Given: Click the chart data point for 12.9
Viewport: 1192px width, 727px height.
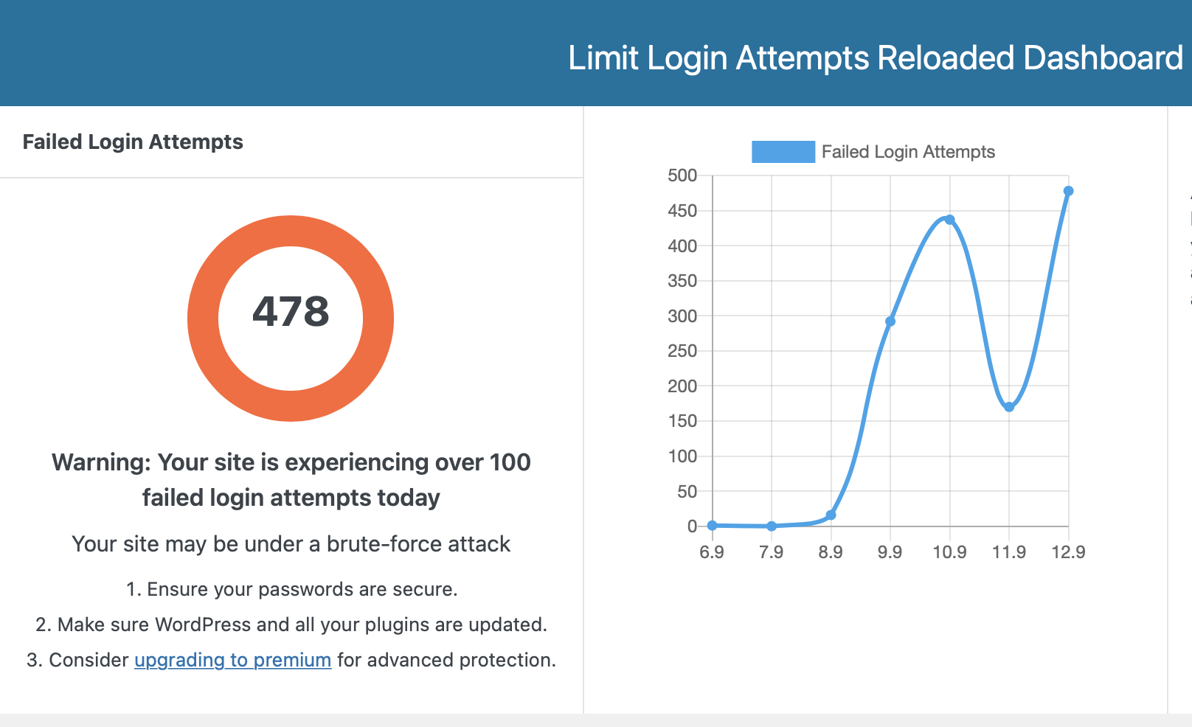Looking at the screenshot, I should [1068, 191].
